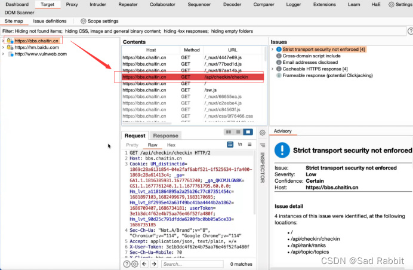Switch to the Response tab
413x270 pixels.
(x=166, y=136)
